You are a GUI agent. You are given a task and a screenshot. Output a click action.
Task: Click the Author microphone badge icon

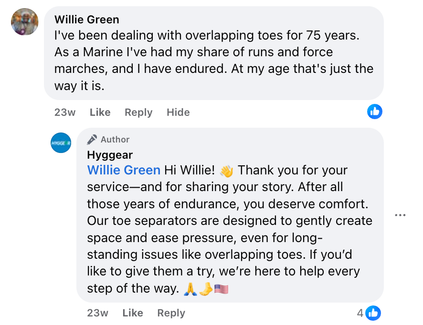[x=92, y=140]
